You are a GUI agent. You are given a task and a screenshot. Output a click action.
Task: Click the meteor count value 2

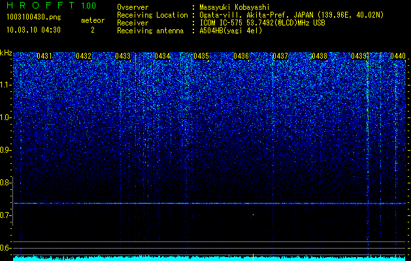pos(93,30)
